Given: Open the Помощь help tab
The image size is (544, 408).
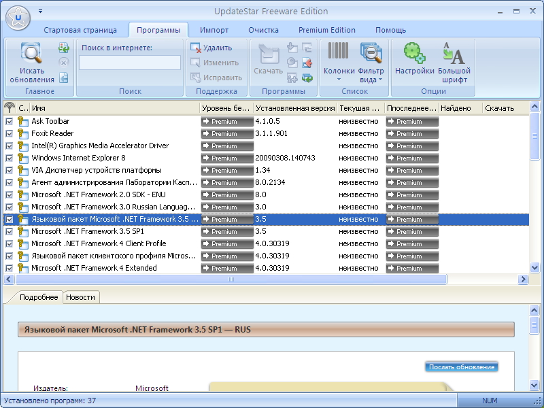Looking at the screenshot, I should tap(390, 30).
